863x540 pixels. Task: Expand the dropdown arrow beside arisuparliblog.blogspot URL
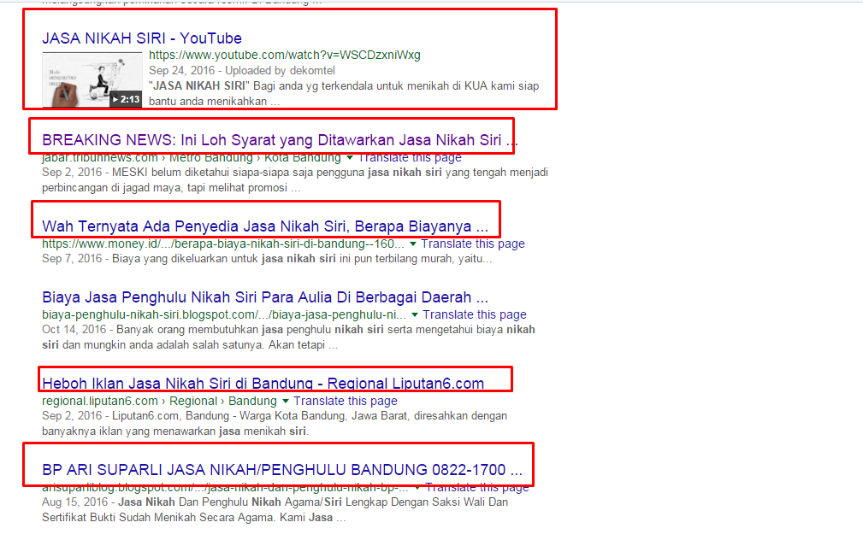coord(417,488)
